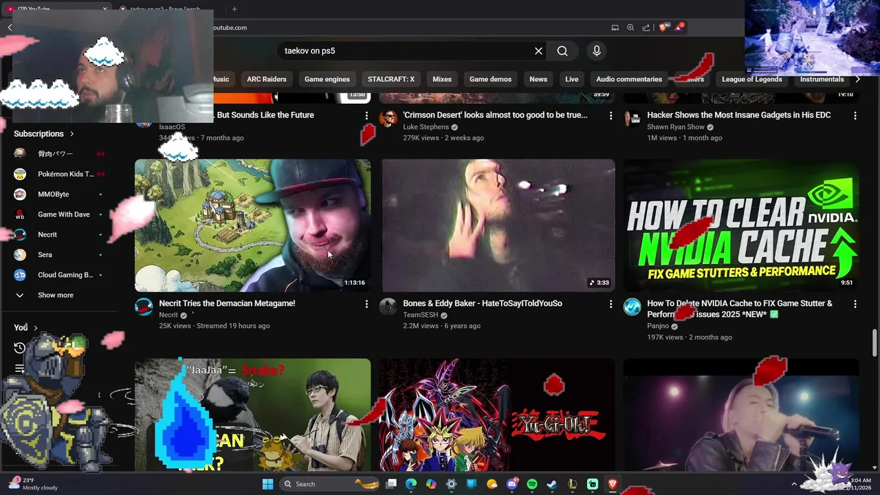The height and width of the screenshot is (495, 880).
Task: Open options menu for Hacker Shows Gadgets video
Action: coord(855,115)
